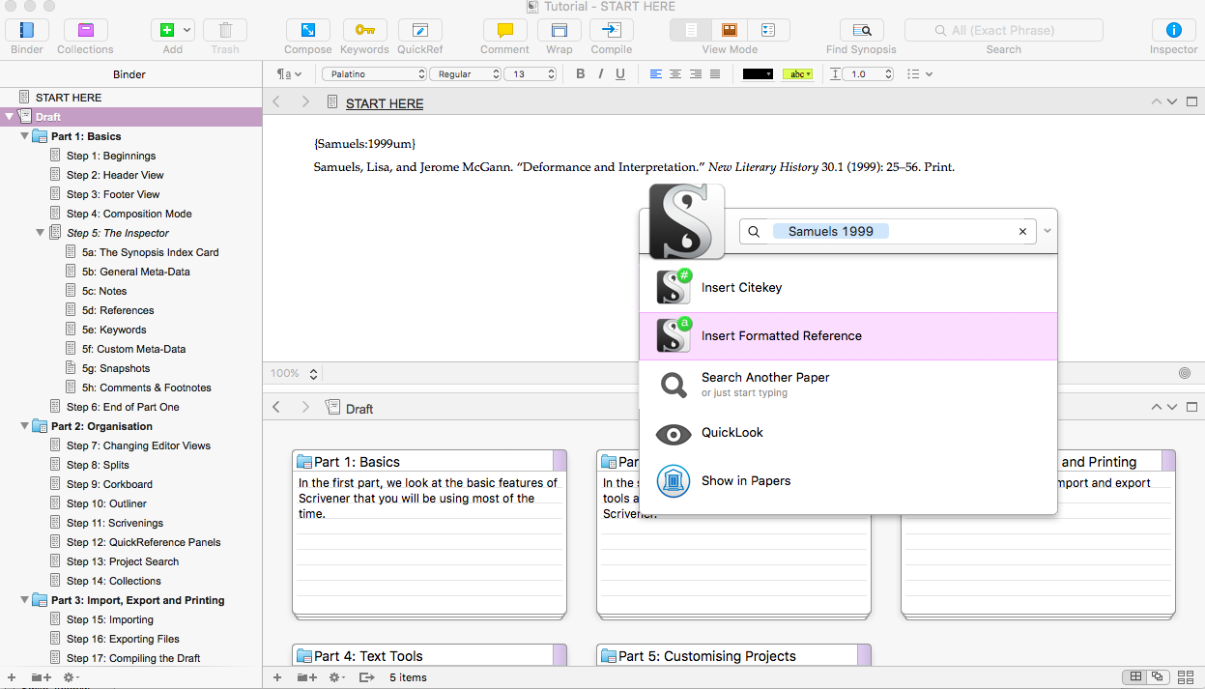Toggle bold text formatting
1205x689 pixels.
tap(581, 74)
